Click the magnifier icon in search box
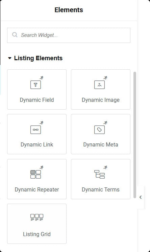150x252 pixels. [x=15, y=35]
